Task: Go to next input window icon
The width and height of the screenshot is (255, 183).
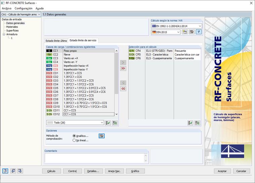Action: [20, 171]
